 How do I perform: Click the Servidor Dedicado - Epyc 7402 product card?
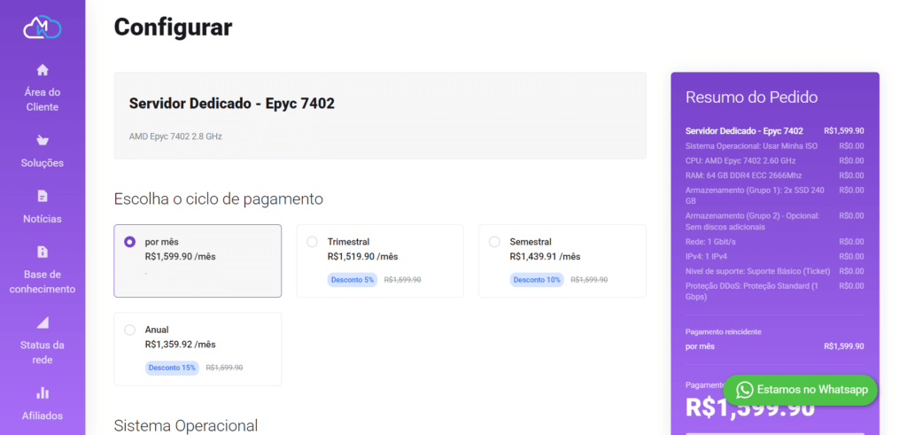pyautogui.click(x=380, y=116)
